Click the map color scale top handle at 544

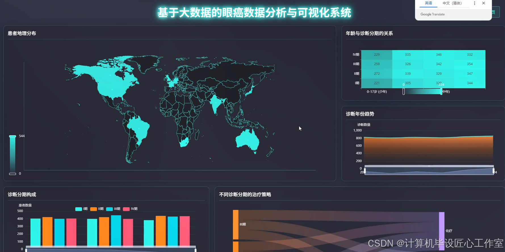(x=12, y=136)
